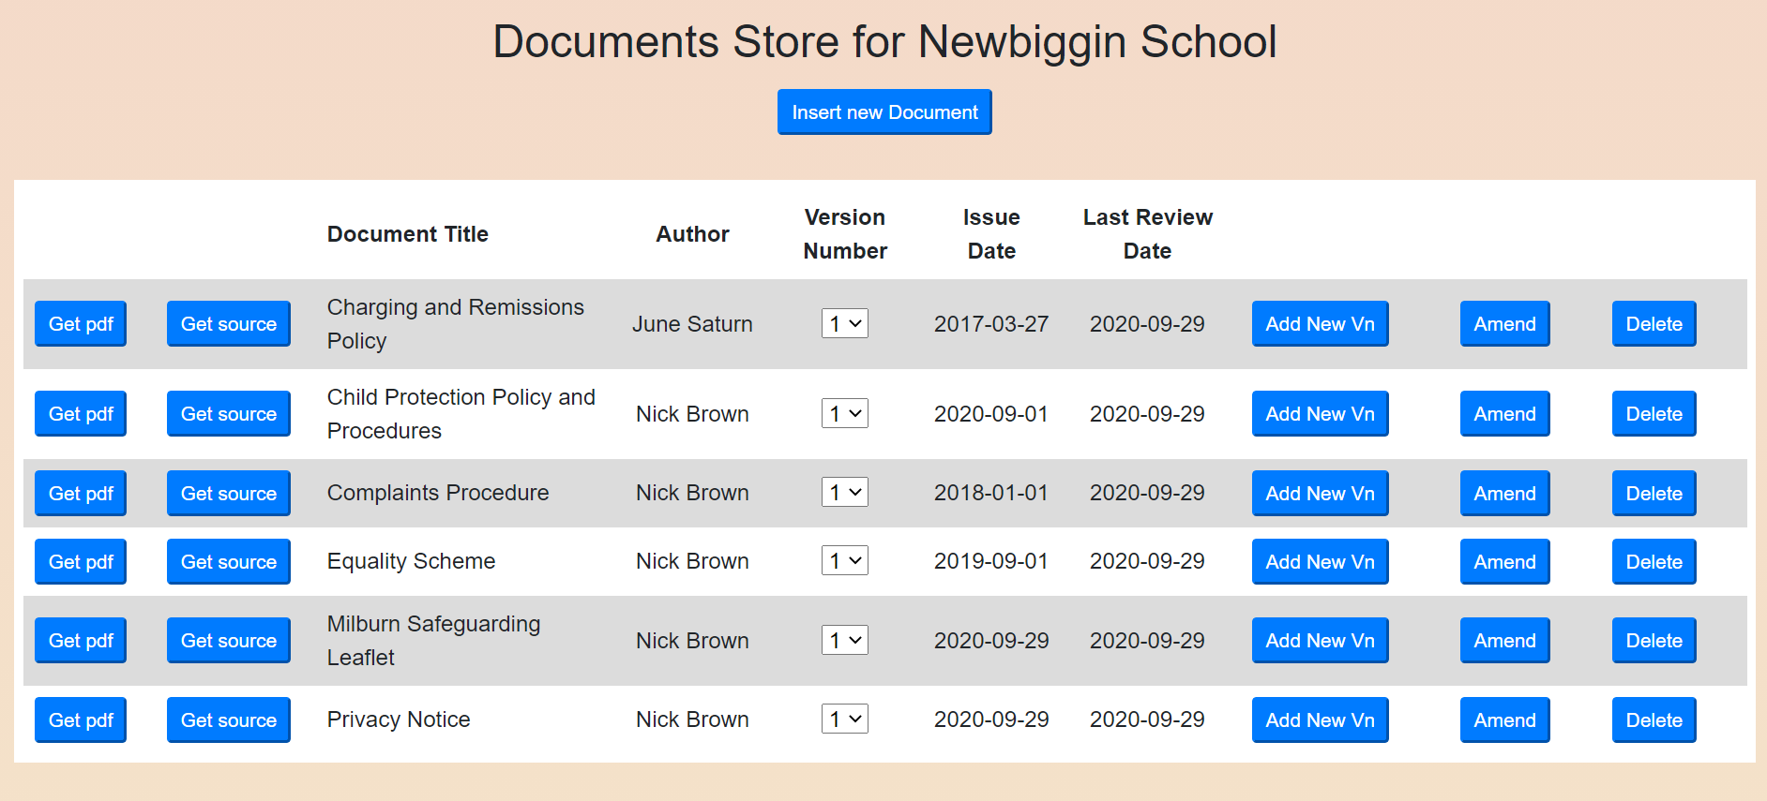Image resolution: width=1767 pixels, height=801 pixels.
Task: Delete the Complaints Procedure document
Action: pyautogui.click(x=1654, y=494)
